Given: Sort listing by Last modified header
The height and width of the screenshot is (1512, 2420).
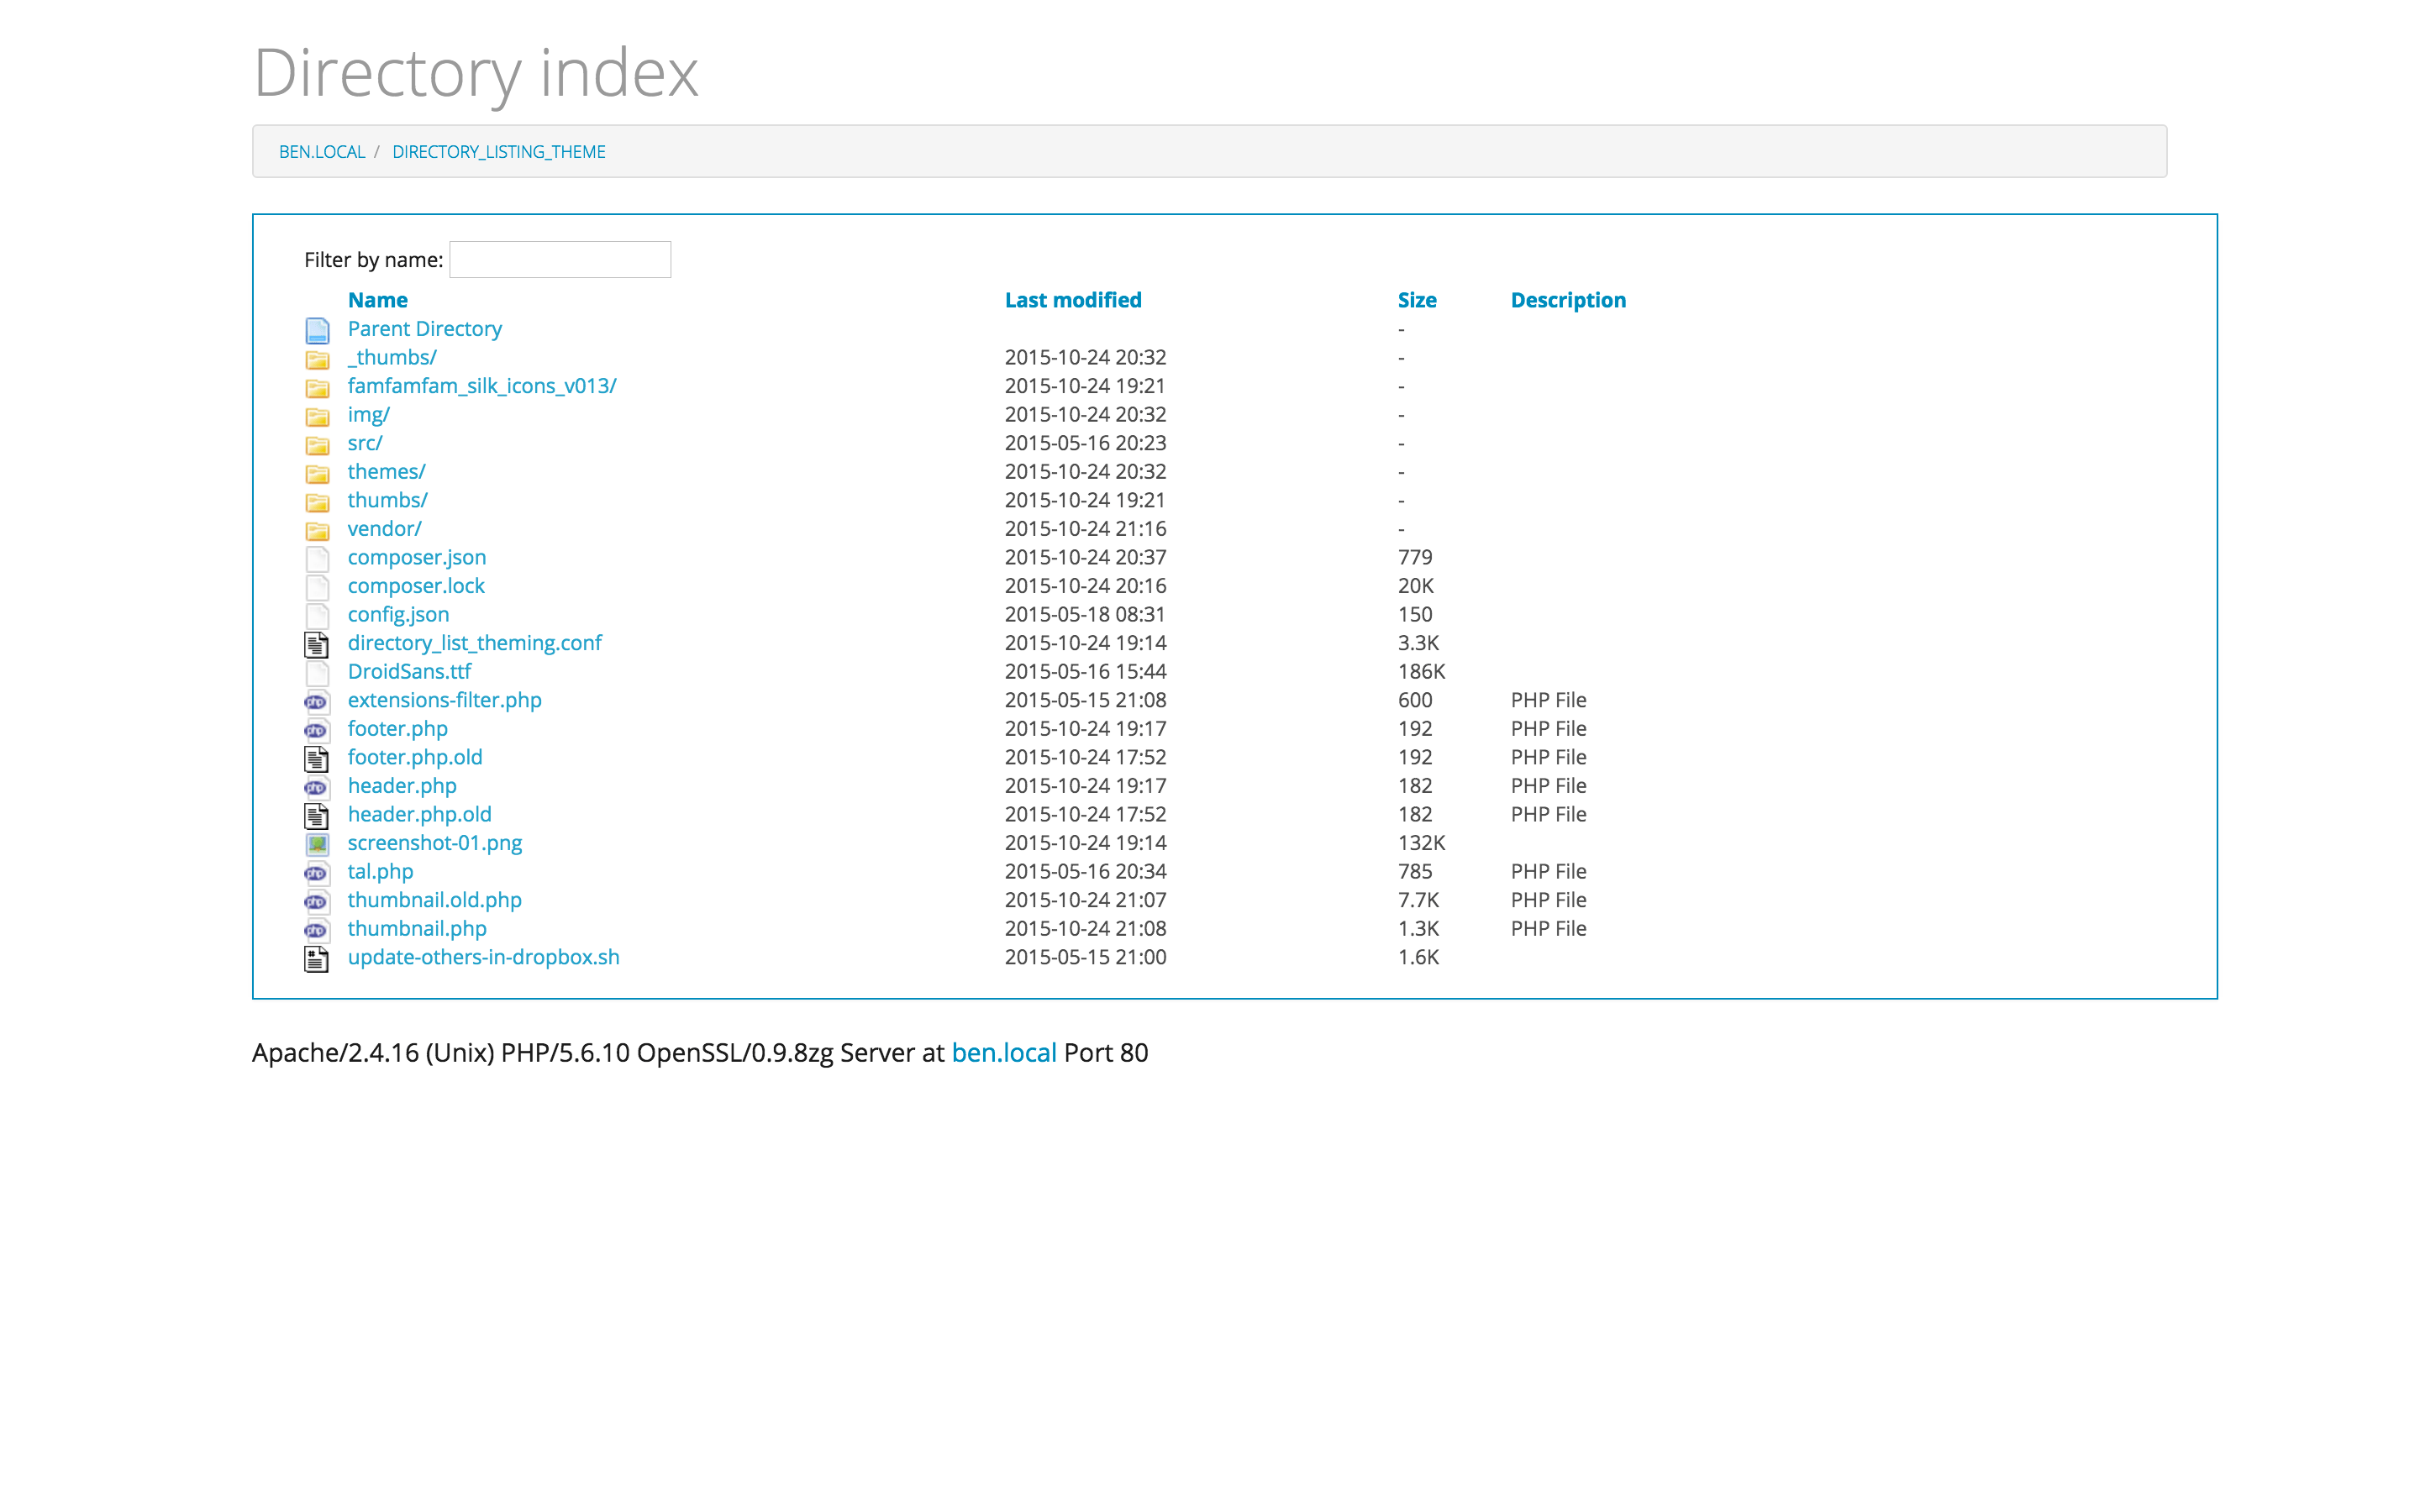Looking at the screenshot, I should click(1072, 300).
